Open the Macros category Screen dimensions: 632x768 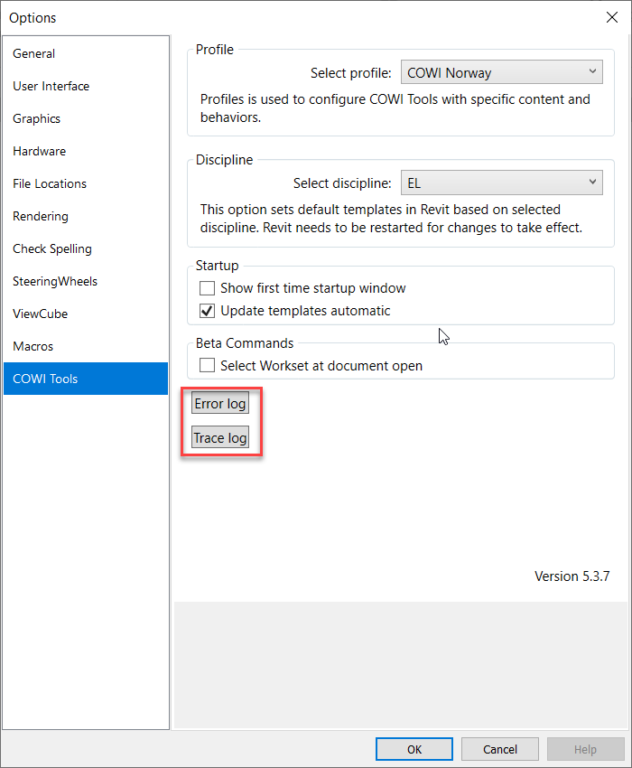(x=33, y=347)
